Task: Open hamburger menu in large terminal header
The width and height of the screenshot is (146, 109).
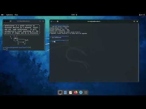Action: (137, 21)
